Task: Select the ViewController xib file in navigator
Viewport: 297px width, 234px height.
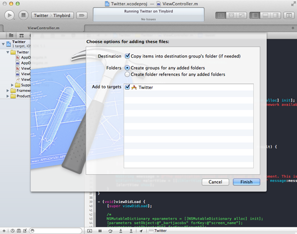Action: [23, 79]
